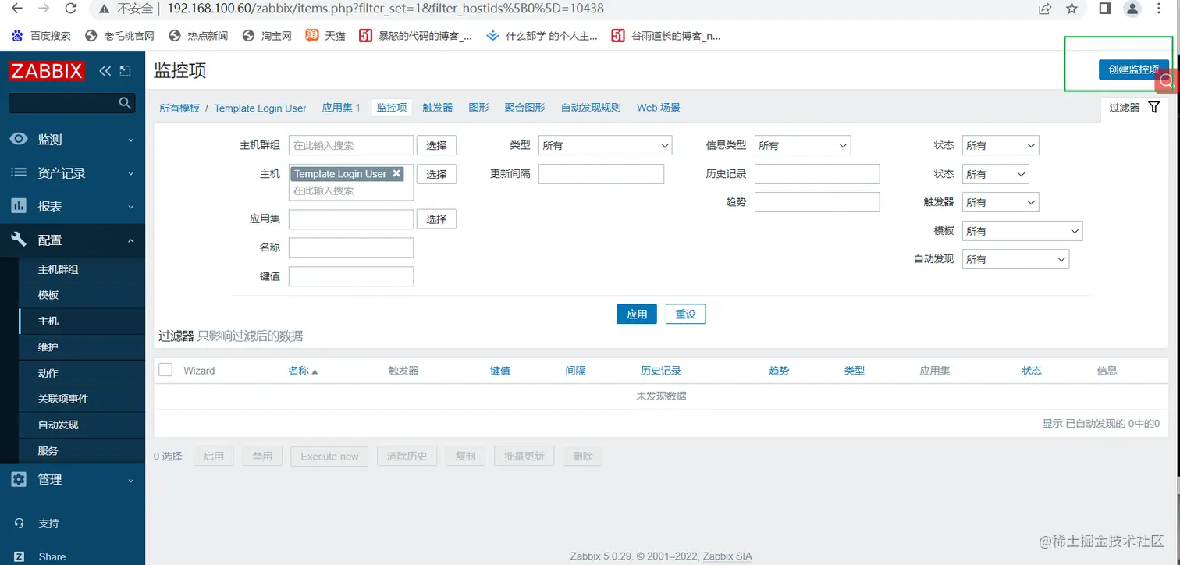Toggle browser side panel icon

pyautogui.click(x=1105, y=9)
